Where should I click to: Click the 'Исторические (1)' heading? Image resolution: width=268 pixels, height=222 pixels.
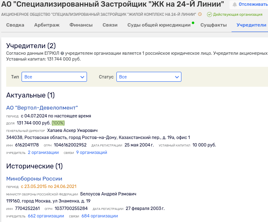click(x=34, y=166)
